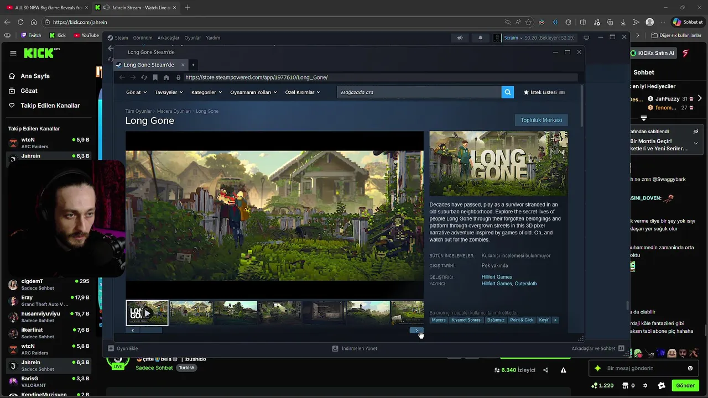Open Gözat in Kick sidebar

29,91
